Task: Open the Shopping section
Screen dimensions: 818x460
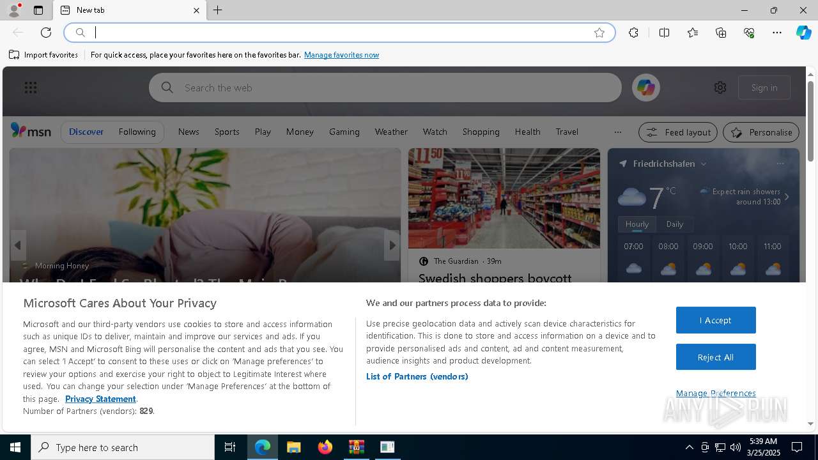Action: click(x=481, y=132)
